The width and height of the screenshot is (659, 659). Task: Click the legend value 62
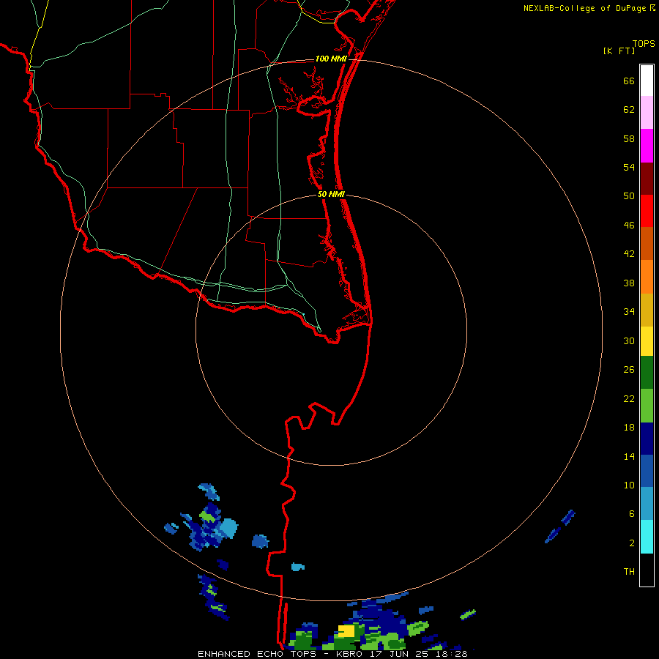coord(629,110)
